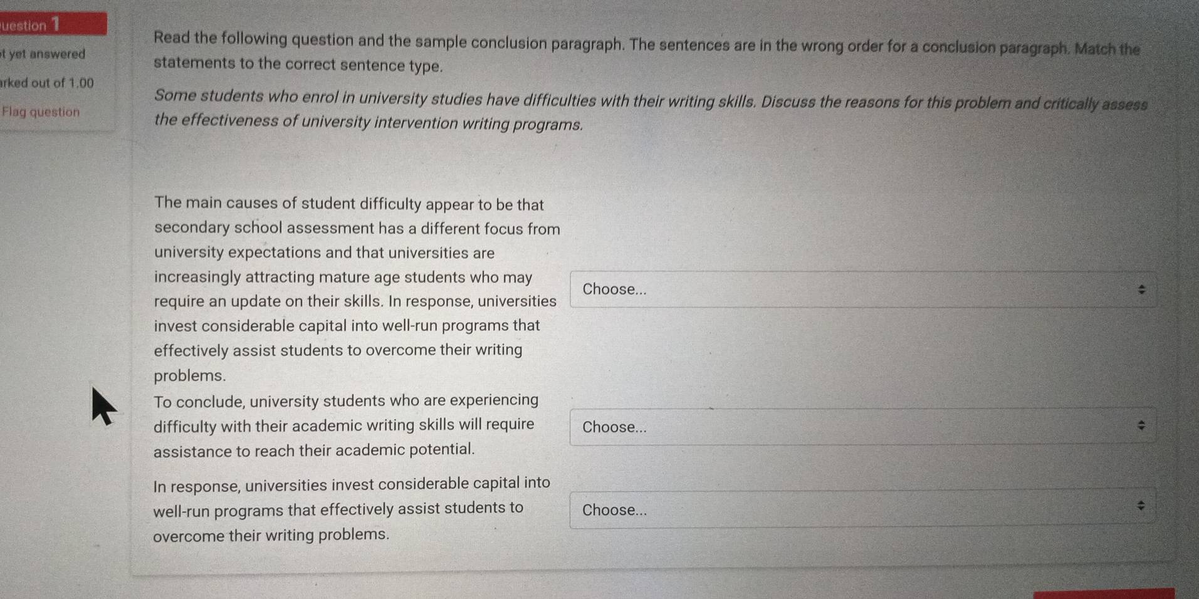The height and width of the screenshot is (599, 1199).
Task: Click the sentence beginning "In response, universities invest"
Action: point(351,509)
